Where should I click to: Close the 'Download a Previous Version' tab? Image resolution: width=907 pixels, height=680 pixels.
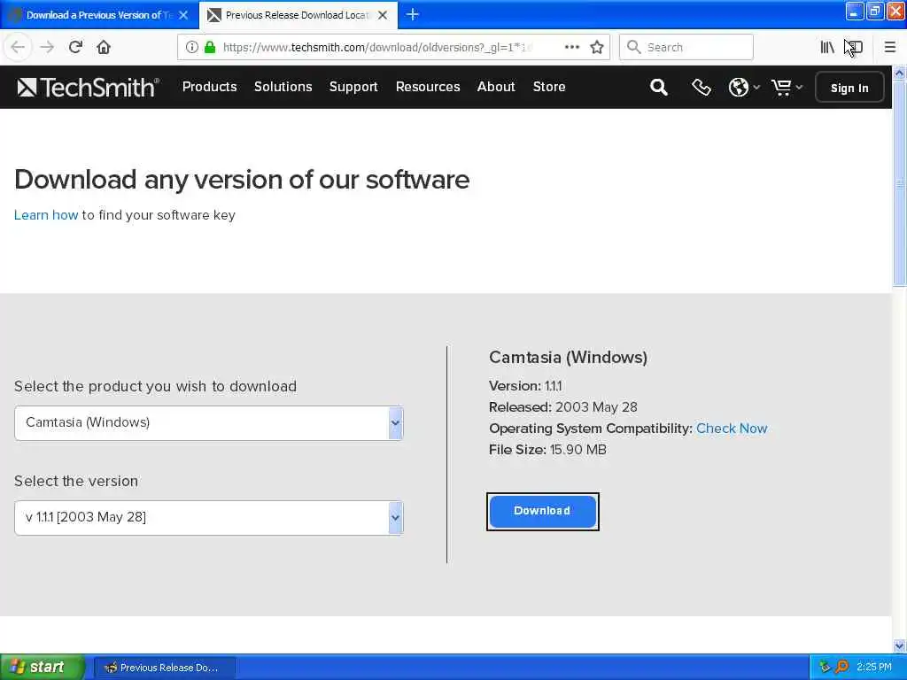coord(183,15)
